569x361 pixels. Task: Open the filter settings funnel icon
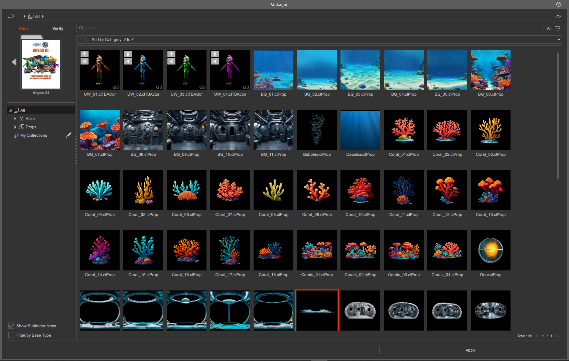point(558,28)
